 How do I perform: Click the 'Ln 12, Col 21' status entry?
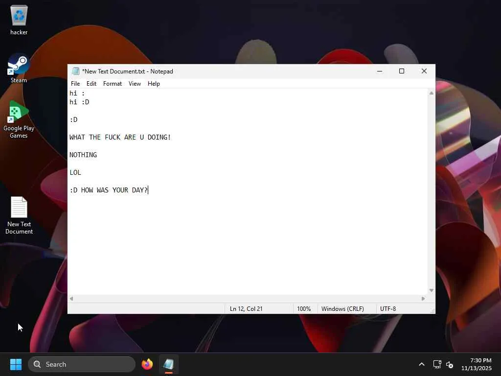[x=246, y=308]
